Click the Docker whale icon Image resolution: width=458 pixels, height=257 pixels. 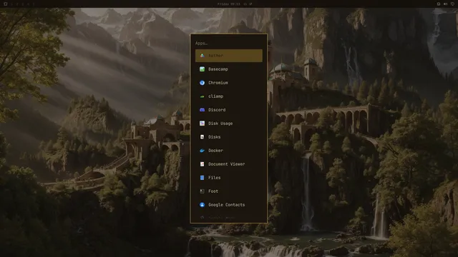(x=202, y=151)
